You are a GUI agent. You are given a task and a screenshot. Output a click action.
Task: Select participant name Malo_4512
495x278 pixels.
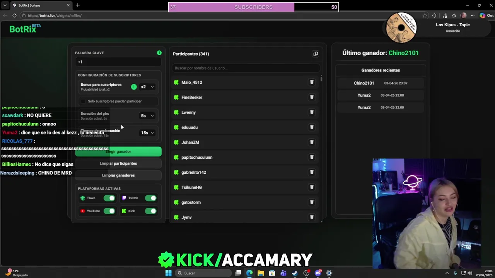coord(192,82)
